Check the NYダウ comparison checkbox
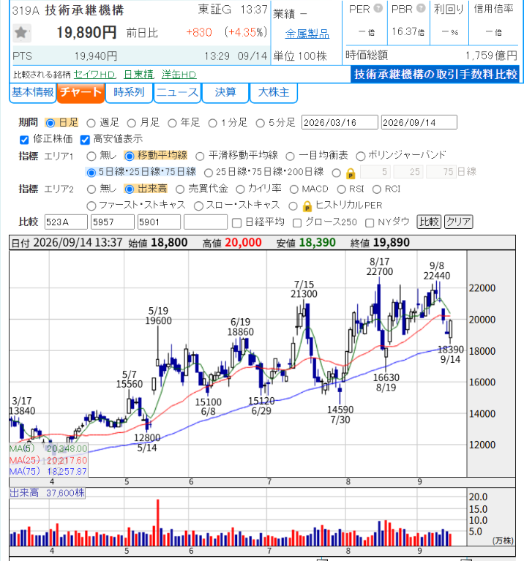This screenshot has height=561, width=524. click(370, 223)
